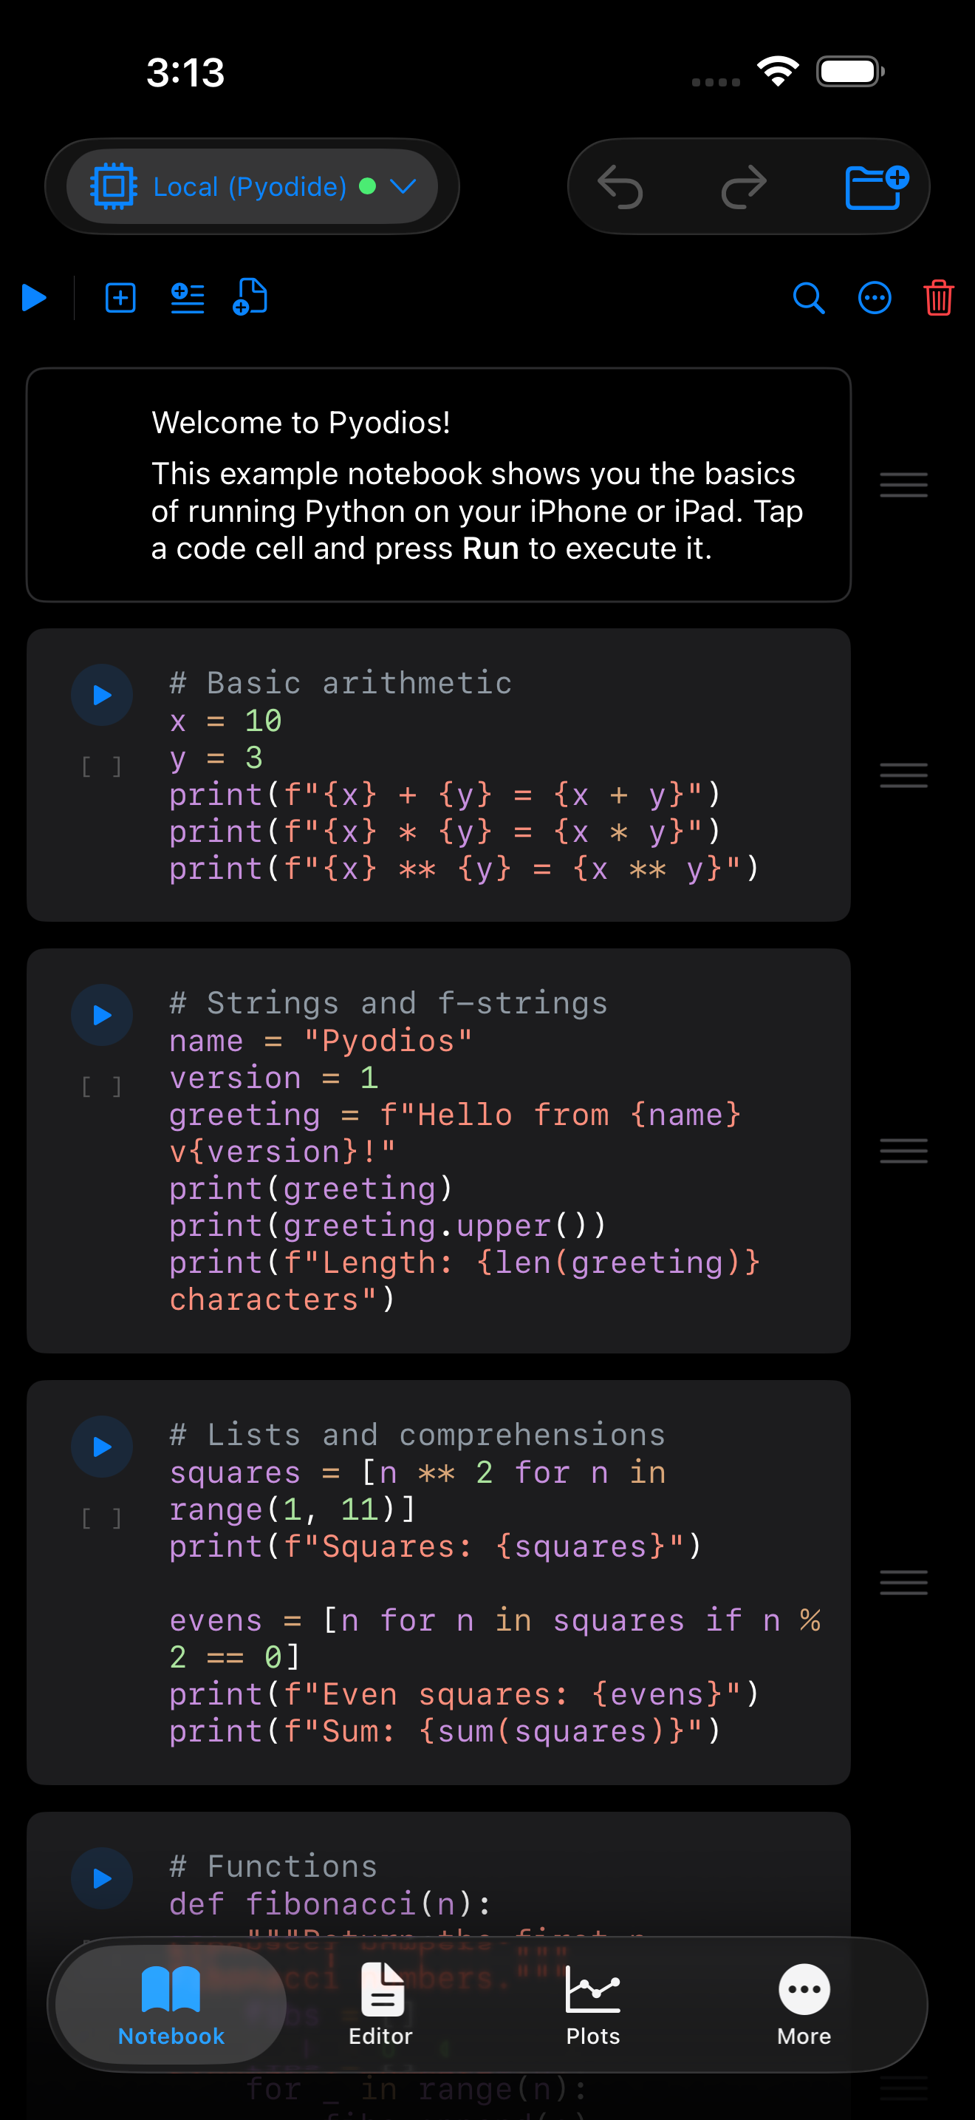The width and height of the screenshot is (975, 2120).
Task: Open notebook search
Action: click(809, 298)
